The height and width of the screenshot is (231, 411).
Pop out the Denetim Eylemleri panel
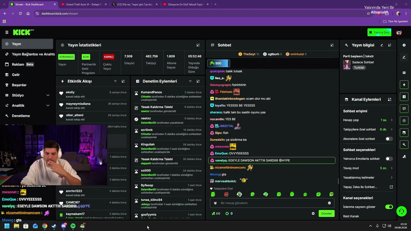click(198, 81)
